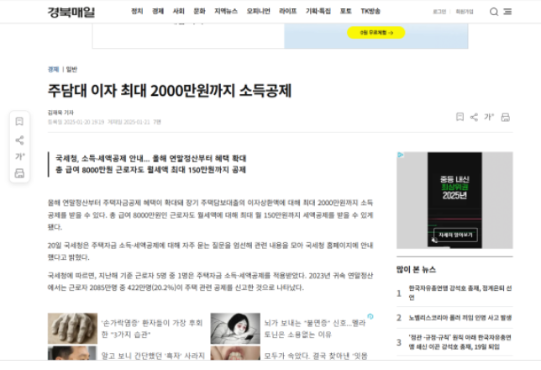541x370 pixels.
Task: Open '모두가 속았다' sponsored article text
Action: pyautogui.click(x=316, y=356)
